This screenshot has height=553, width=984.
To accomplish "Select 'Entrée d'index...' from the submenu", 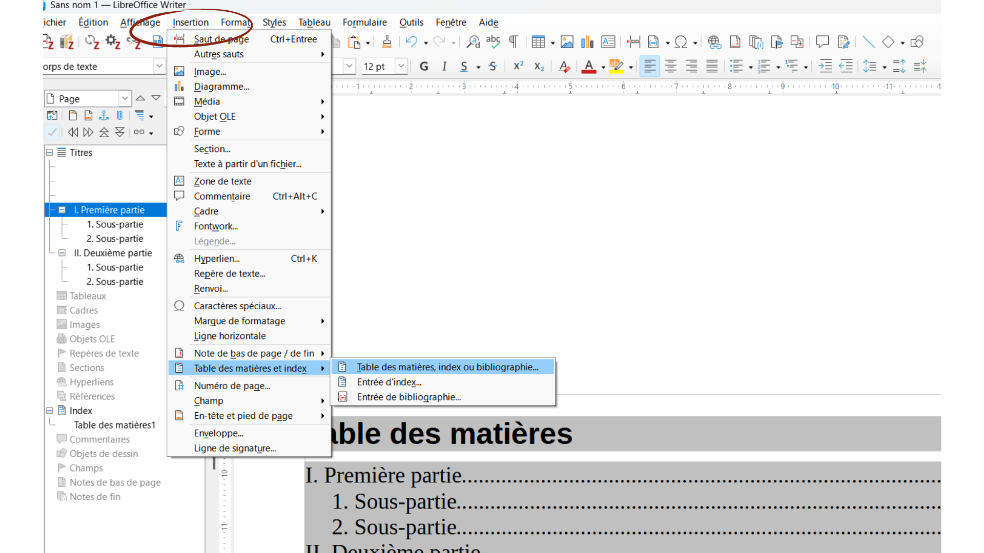I will 389,382.
